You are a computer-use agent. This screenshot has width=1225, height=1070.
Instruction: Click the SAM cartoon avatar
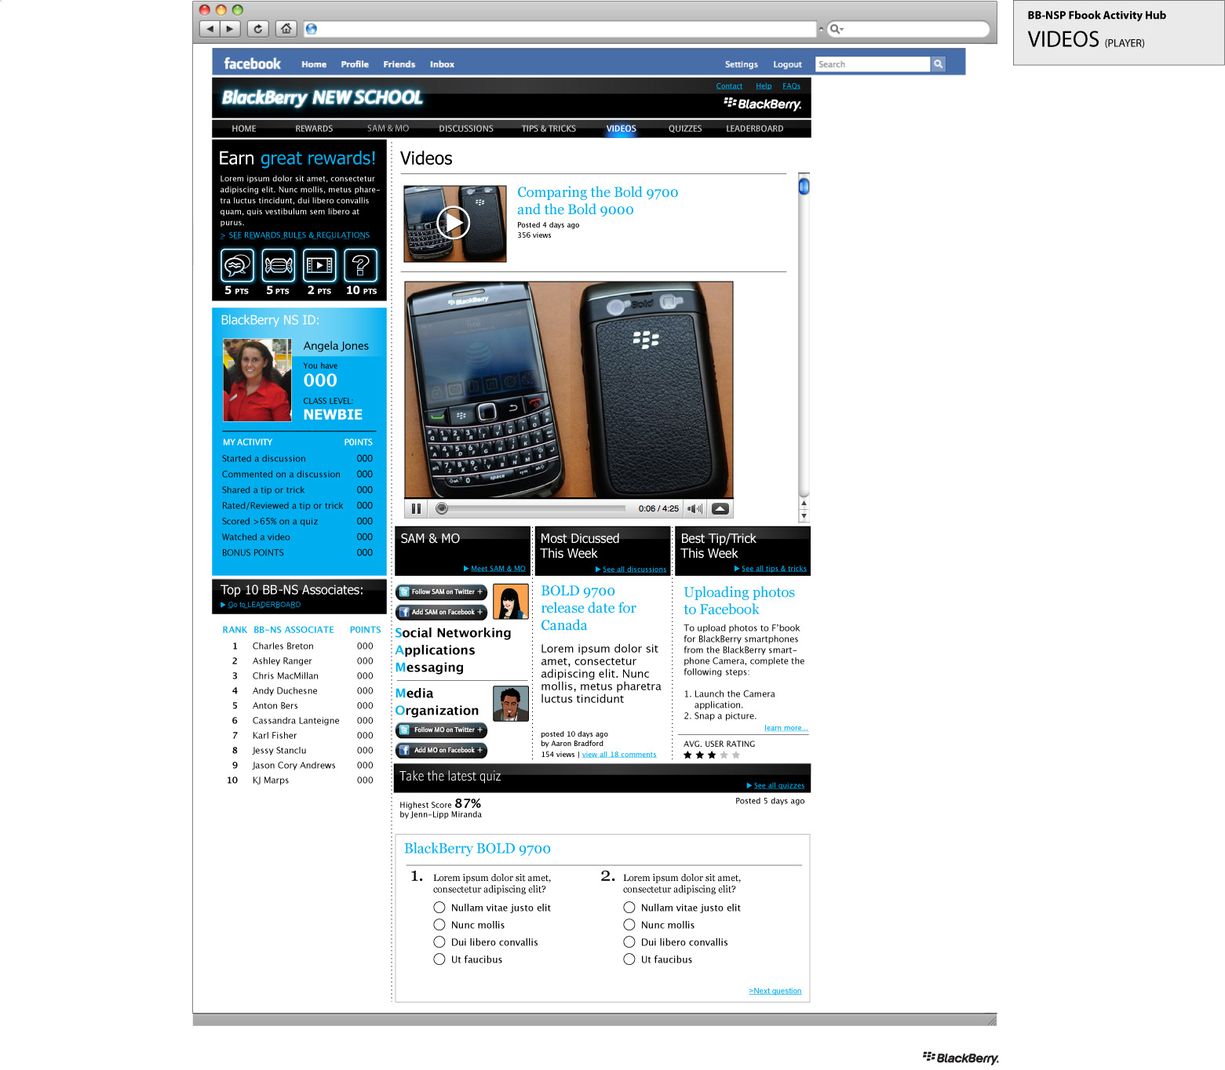(x=510, y=602)
